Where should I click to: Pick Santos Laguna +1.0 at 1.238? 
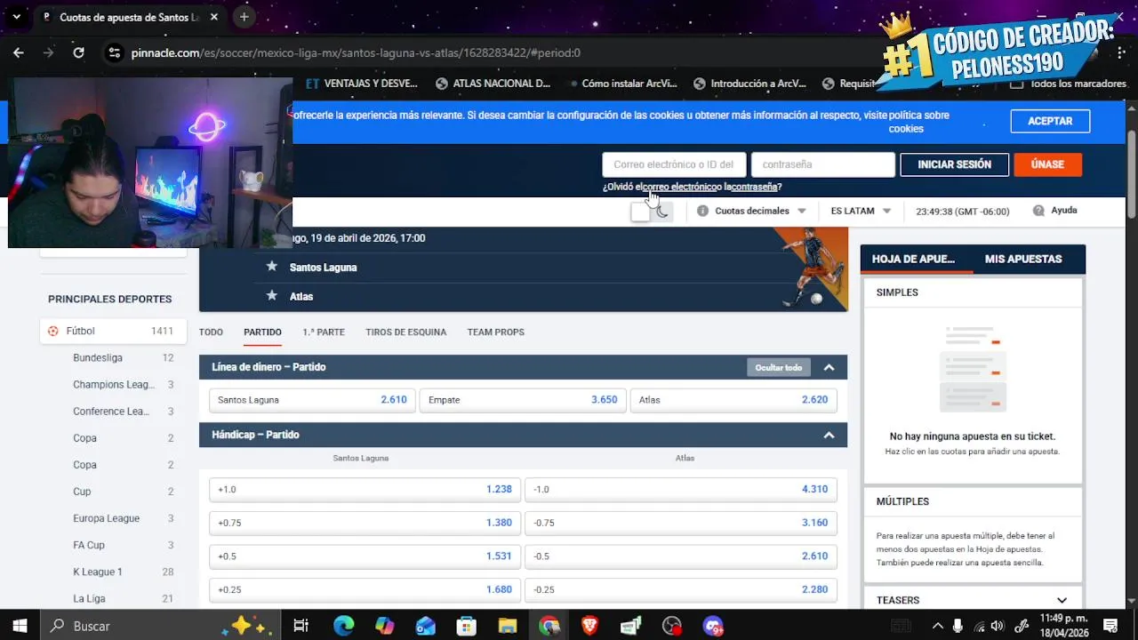(x=365, y=489)
